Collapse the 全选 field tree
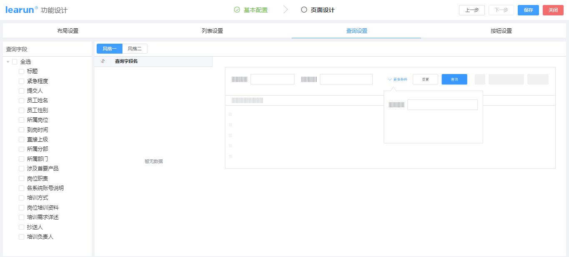 click(x=7, y=62)
